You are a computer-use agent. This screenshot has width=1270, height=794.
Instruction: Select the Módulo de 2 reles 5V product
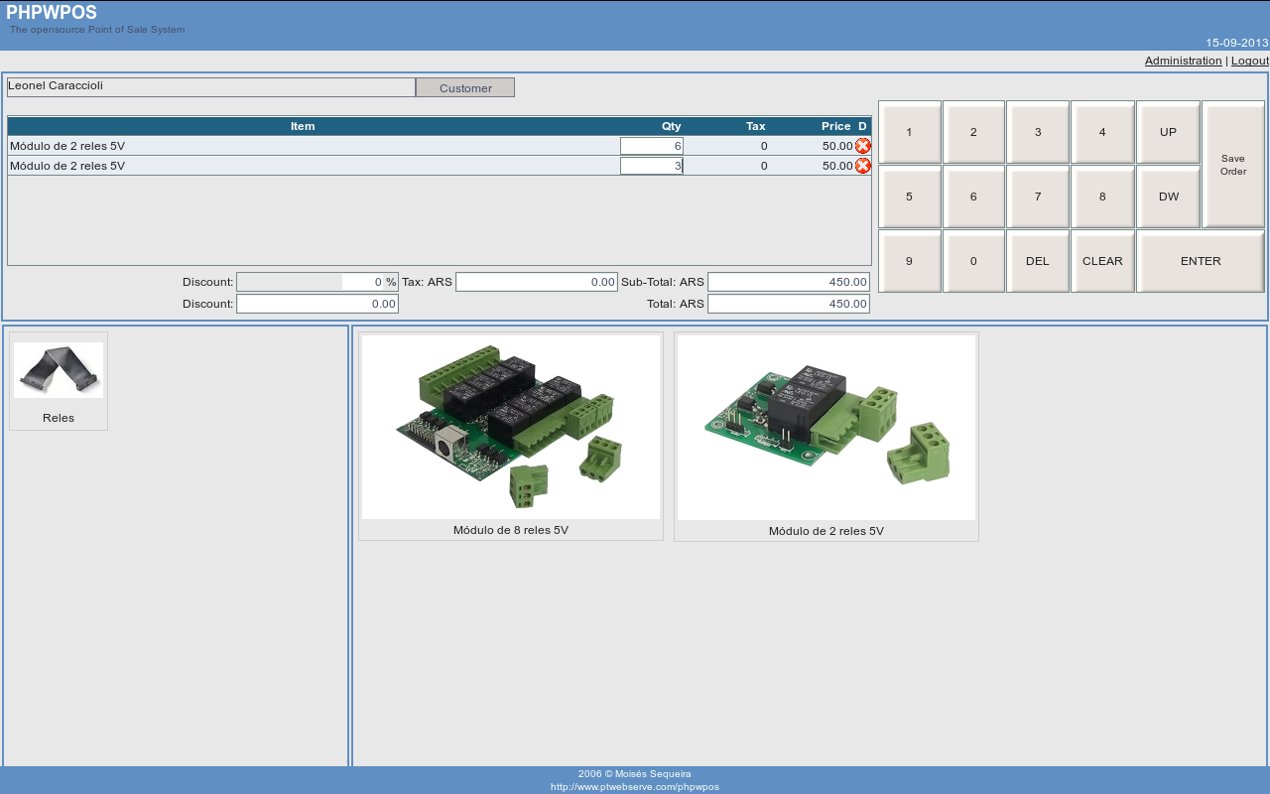click(825, 427)
